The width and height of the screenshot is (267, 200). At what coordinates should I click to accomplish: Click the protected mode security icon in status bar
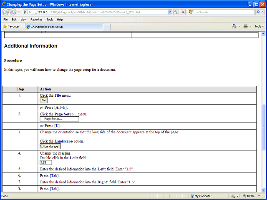point(234,196)
